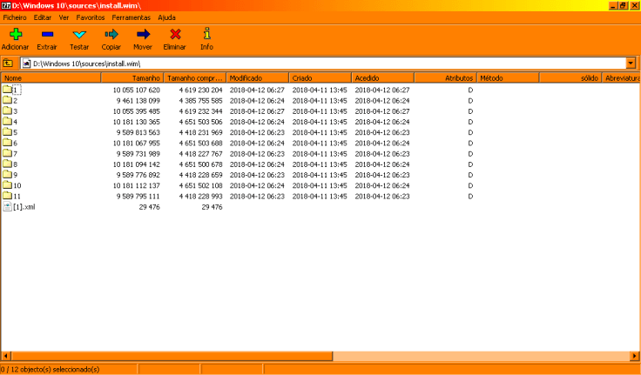Click the Adicionar green plus icon
The image size is (641, 375).
coord(15,35)
